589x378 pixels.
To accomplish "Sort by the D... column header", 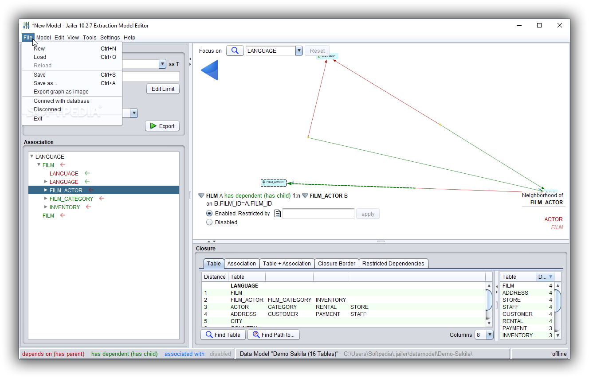I will pyautogui.click(x=545, y=277).
